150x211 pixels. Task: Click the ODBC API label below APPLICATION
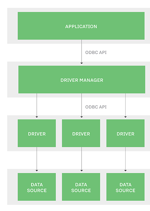pos(96,52)
